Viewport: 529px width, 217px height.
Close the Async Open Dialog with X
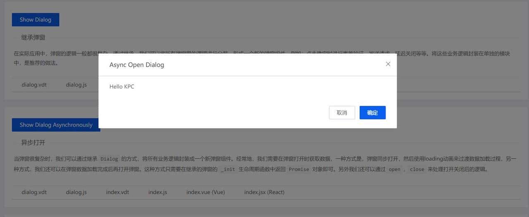[x=388, y=64]
